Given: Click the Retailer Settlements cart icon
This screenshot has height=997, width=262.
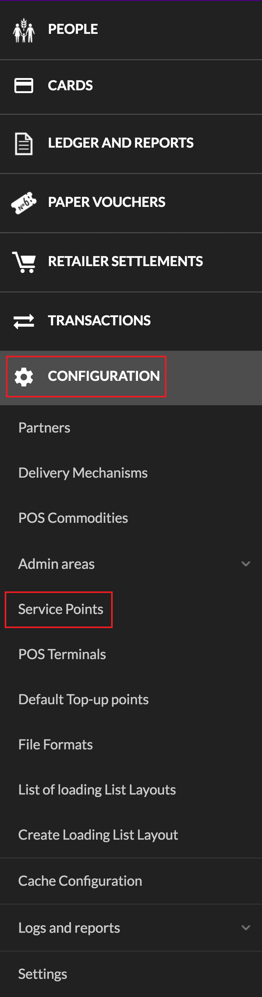Looking at the screenshot, I should 24,262.
